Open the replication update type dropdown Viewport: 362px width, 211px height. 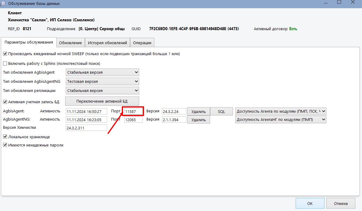(102, 91)
